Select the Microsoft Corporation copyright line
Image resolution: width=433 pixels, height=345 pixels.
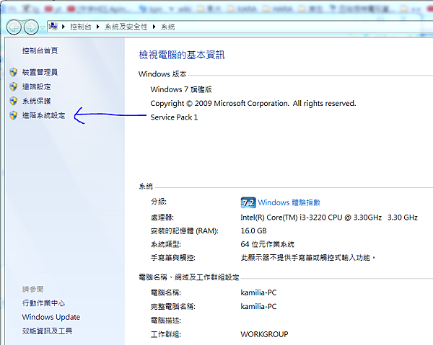point(253,103)
